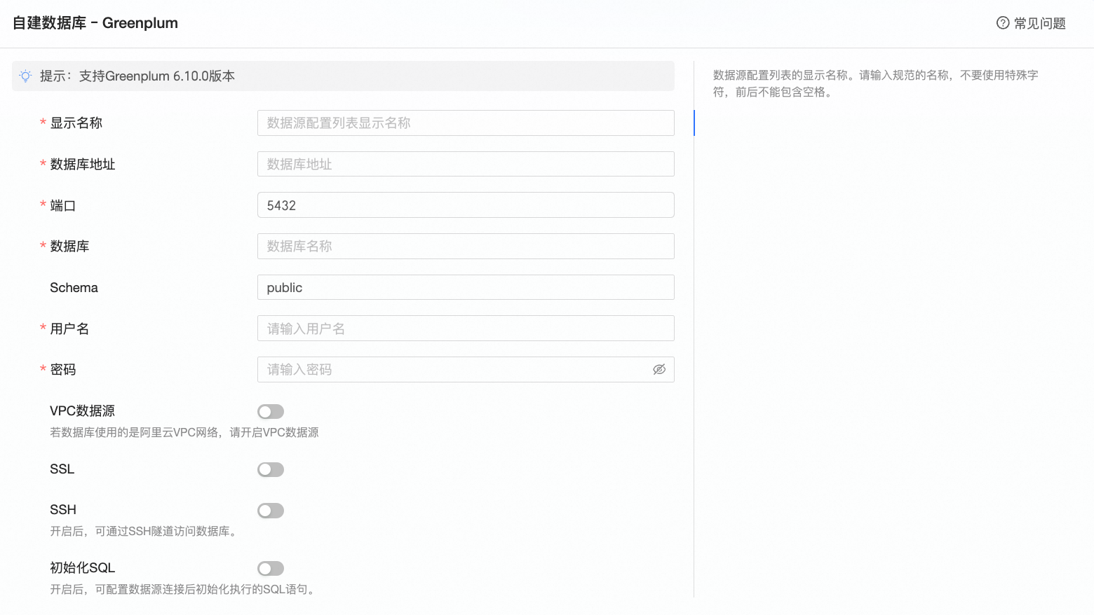Viewport: 1094px width, 615px height.
Task: Click the 数据库地址 field label
Action: [83, 164]
